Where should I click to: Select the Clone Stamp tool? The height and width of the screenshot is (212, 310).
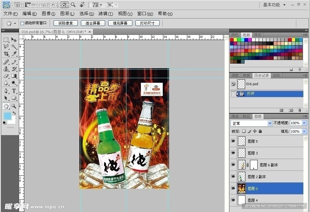[6, 69]
